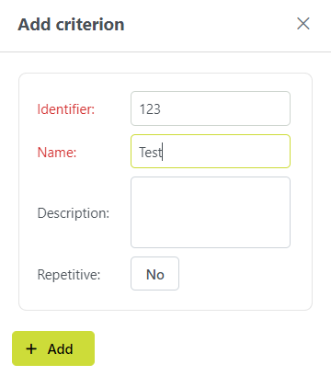The width and height of the screenshot is (331, 376).
Task: Click the Repetitive label text
Action: point(69,275)
